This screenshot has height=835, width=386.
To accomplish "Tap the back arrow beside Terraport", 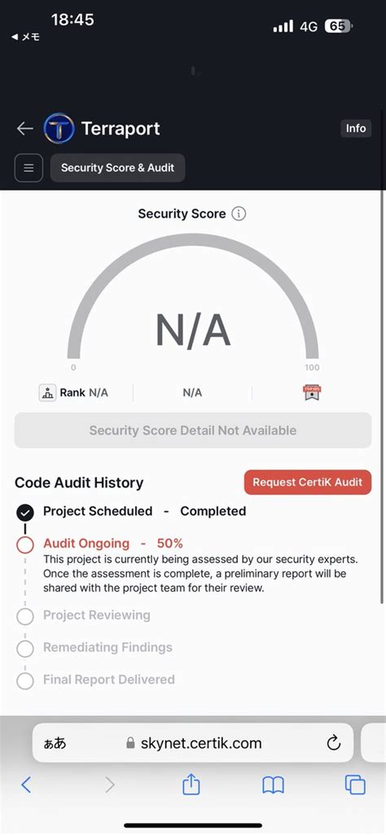I will tap(25, 129).
